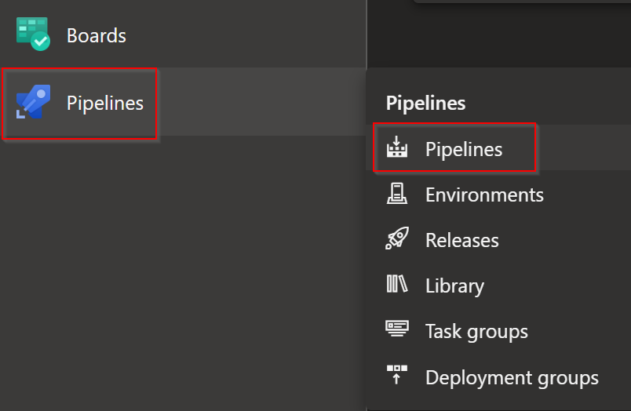The height and width of the screenshot is (411, 631).
Task: Click the Pipelines submenu build icon
Action: pyautogui.click(x=397, y=147)
